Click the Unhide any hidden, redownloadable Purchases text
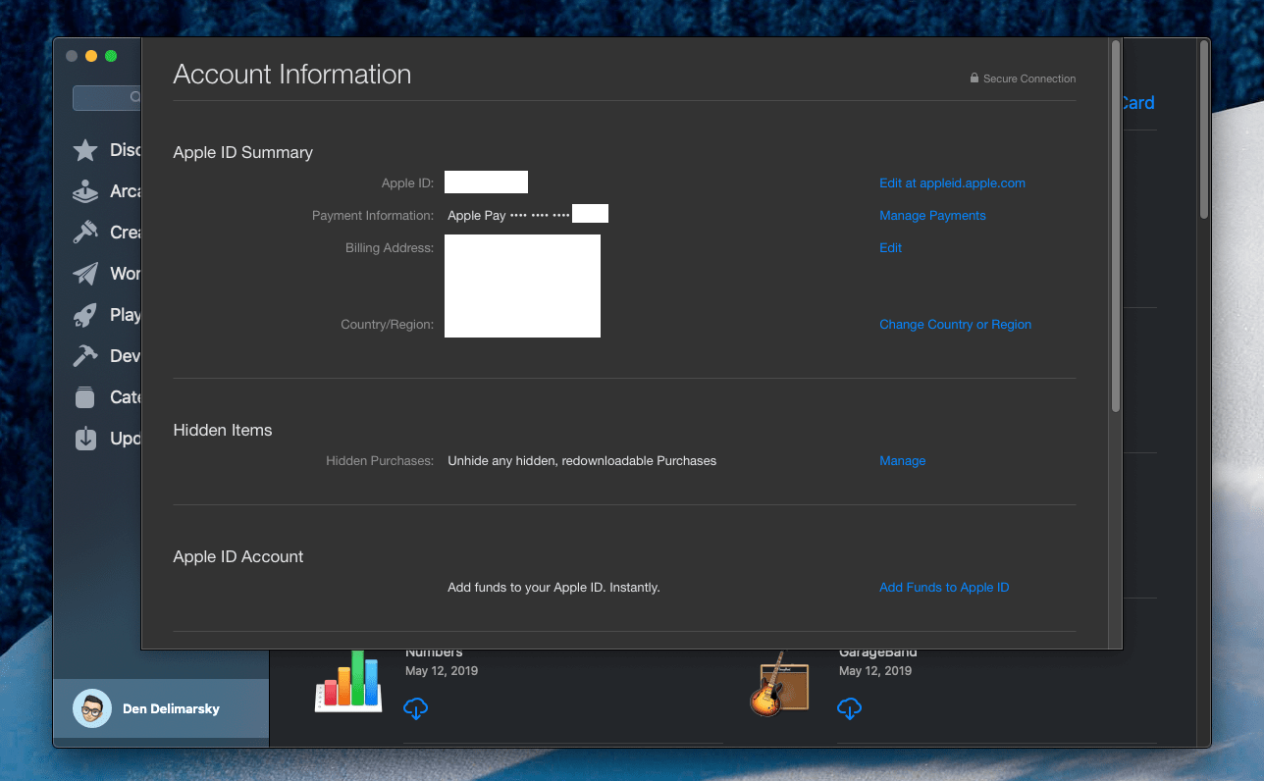This screenshot has width=1264, height=781. coord(582,460)
